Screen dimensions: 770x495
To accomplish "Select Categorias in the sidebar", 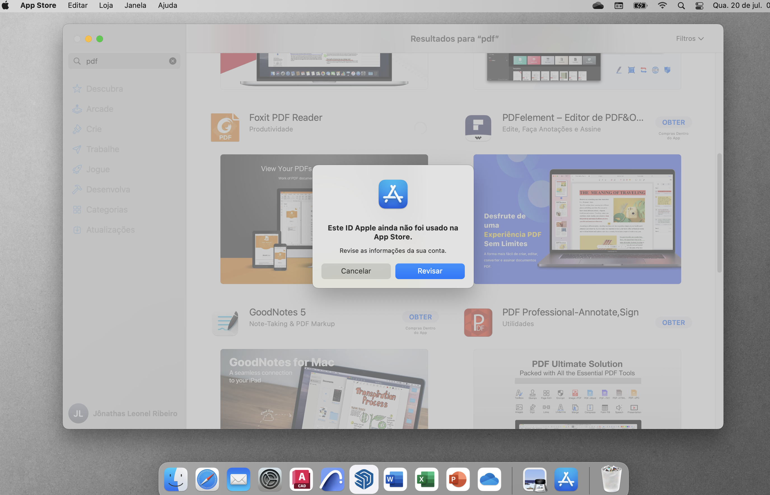I will (x=107, y=209).
